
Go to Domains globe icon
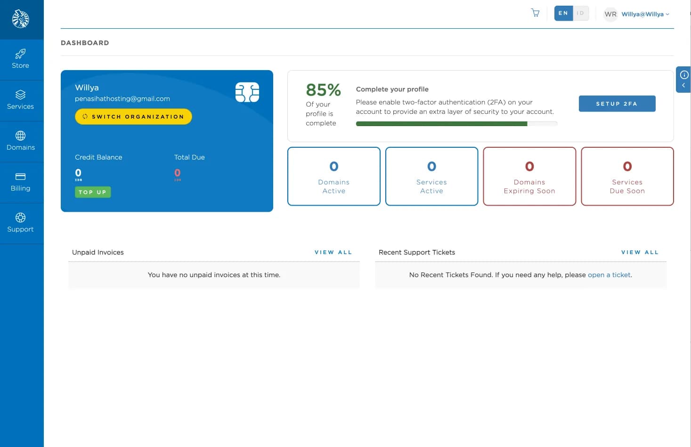[x=20, y=136]
